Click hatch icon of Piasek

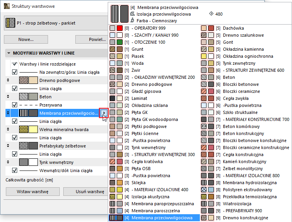112,56
